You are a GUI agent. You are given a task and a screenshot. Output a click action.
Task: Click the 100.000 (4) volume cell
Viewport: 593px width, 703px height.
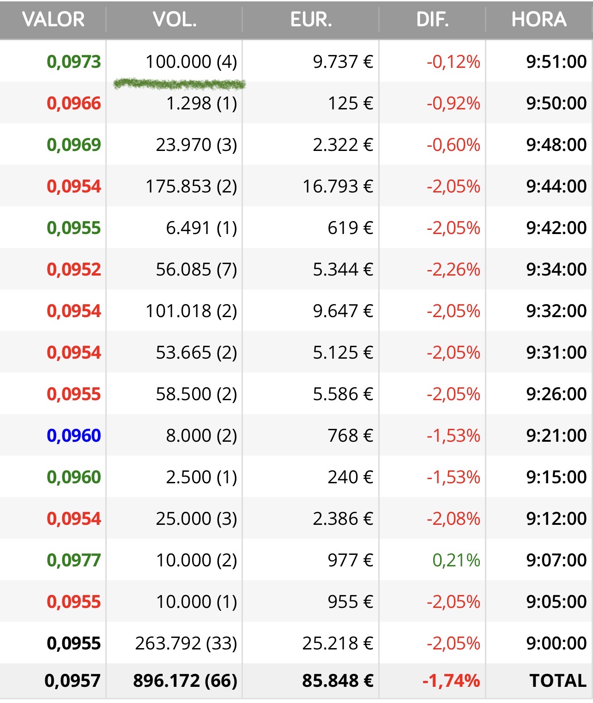[x=191, y=61]
